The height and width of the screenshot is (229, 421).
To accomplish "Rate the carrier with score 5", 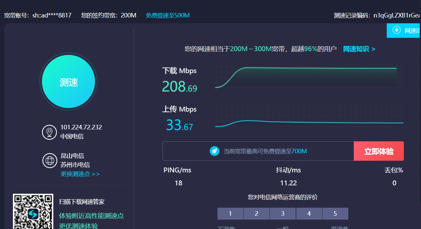I will (x=335, y=213).
